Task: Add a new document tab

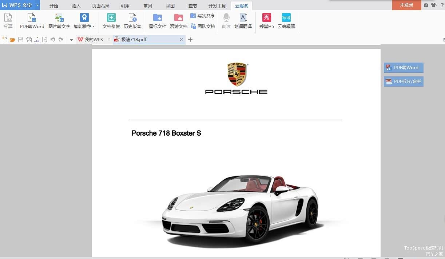Action: point(190,40)
